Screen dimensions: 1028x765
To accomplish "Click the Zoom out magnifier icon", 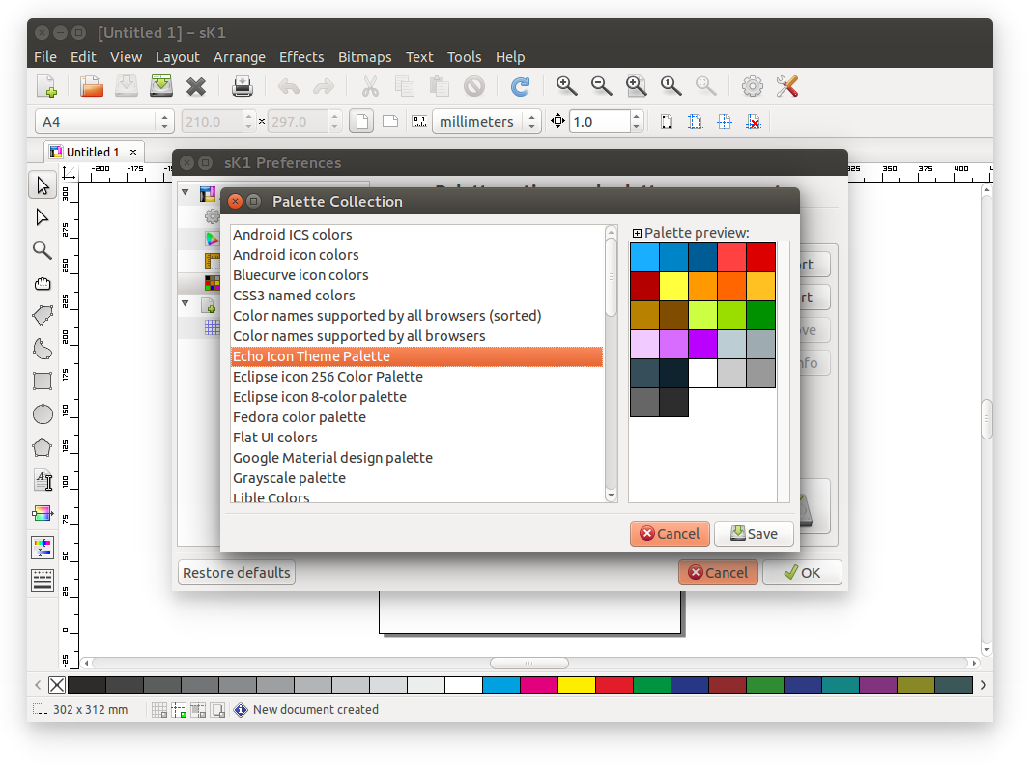I will click(601, 86).
